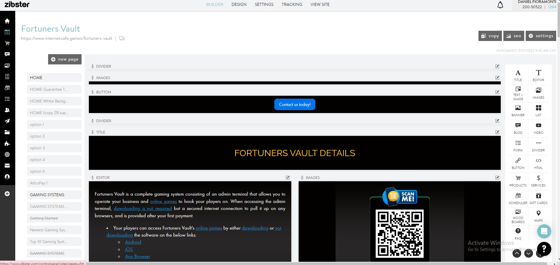Click the drag handle of the top DIVIDER section
The height and width of the screenshot is (265, 560).
(92, 66)
